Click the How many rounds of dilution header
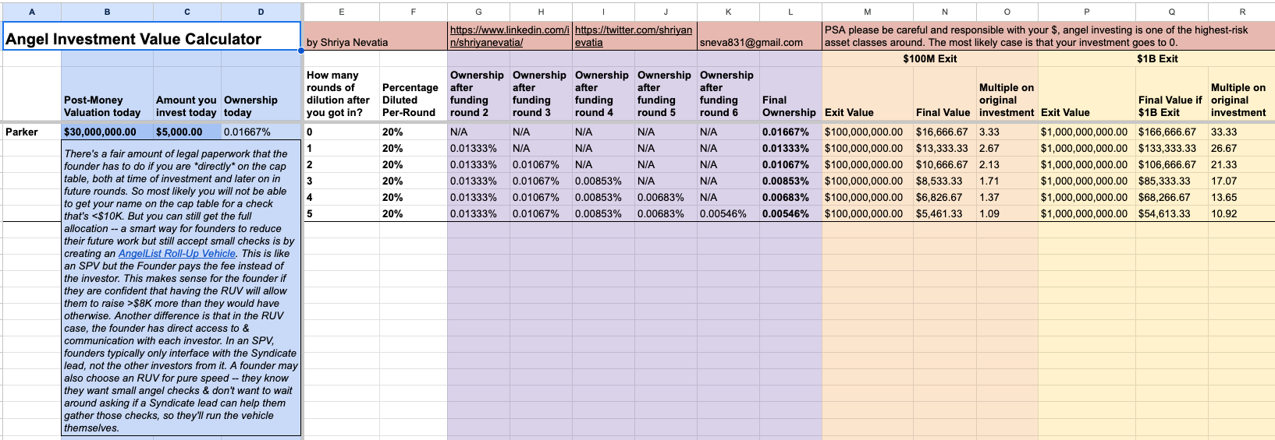This screenshot has width=1275, height=440. pos(342,93)
